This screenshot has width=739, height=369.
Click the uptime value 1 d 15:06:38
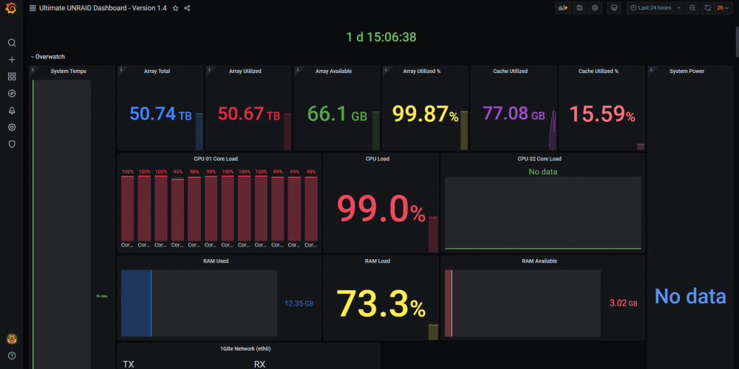tap(381, 37)
